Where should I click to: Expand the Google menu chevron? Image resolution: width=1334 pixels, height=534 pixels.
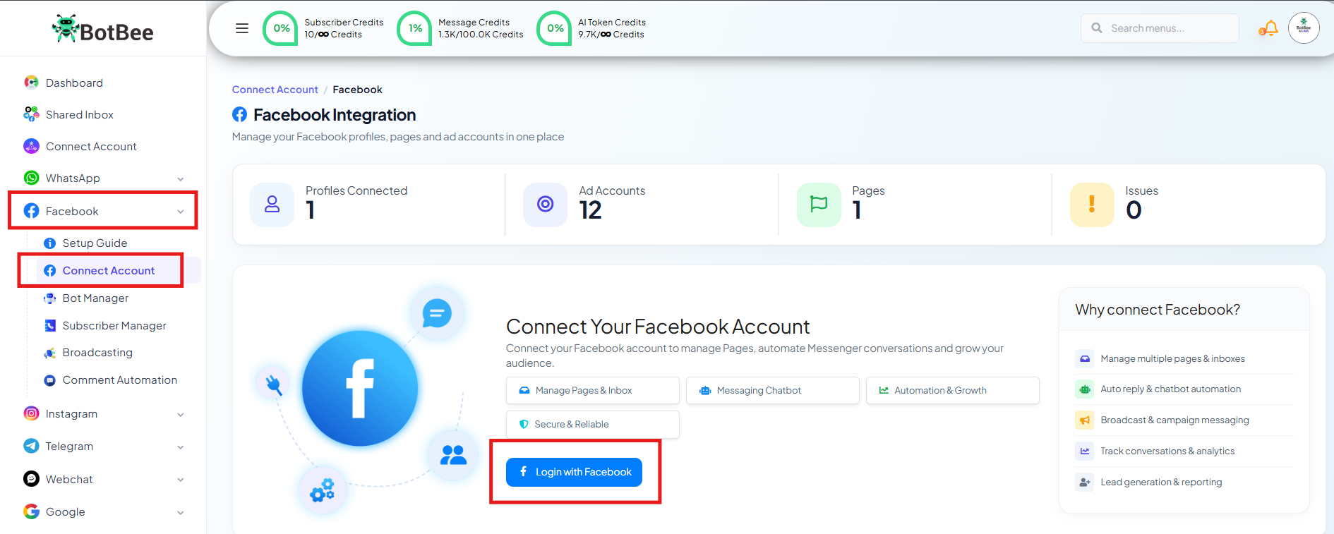[x=181, y=513]
